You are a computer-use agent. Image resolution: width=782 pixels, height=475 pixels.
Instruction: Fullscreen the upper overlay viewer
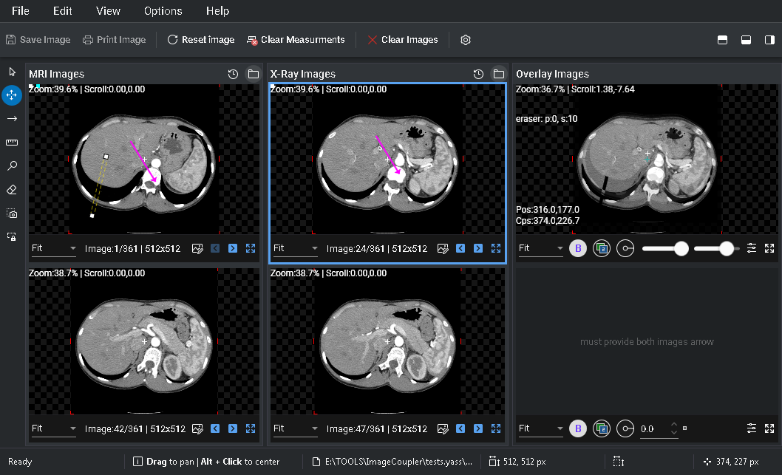769,248
